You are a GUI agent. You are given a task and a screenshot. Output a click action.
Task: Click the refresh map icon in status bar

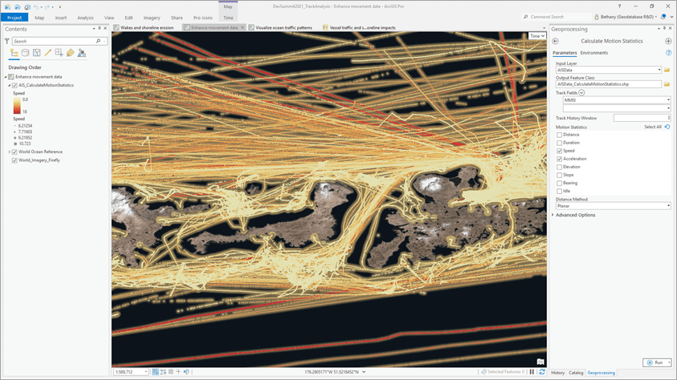[542, 372]
